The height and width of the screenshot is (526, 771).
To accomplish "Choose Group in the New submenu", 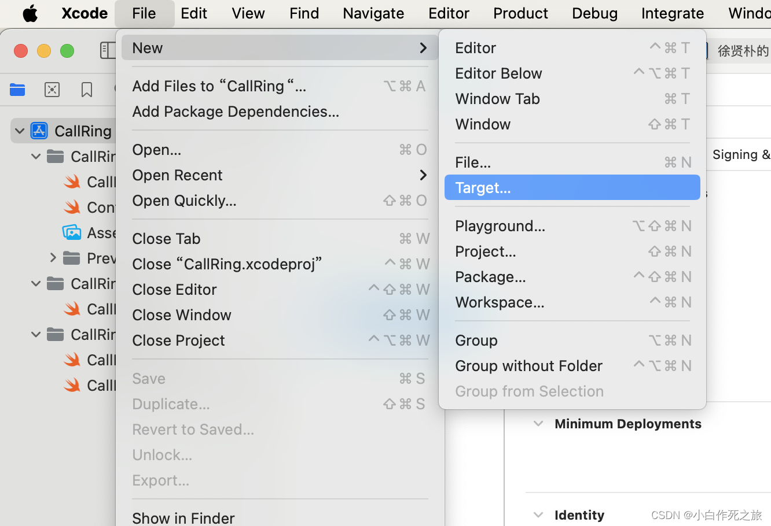I will point(572,340).
